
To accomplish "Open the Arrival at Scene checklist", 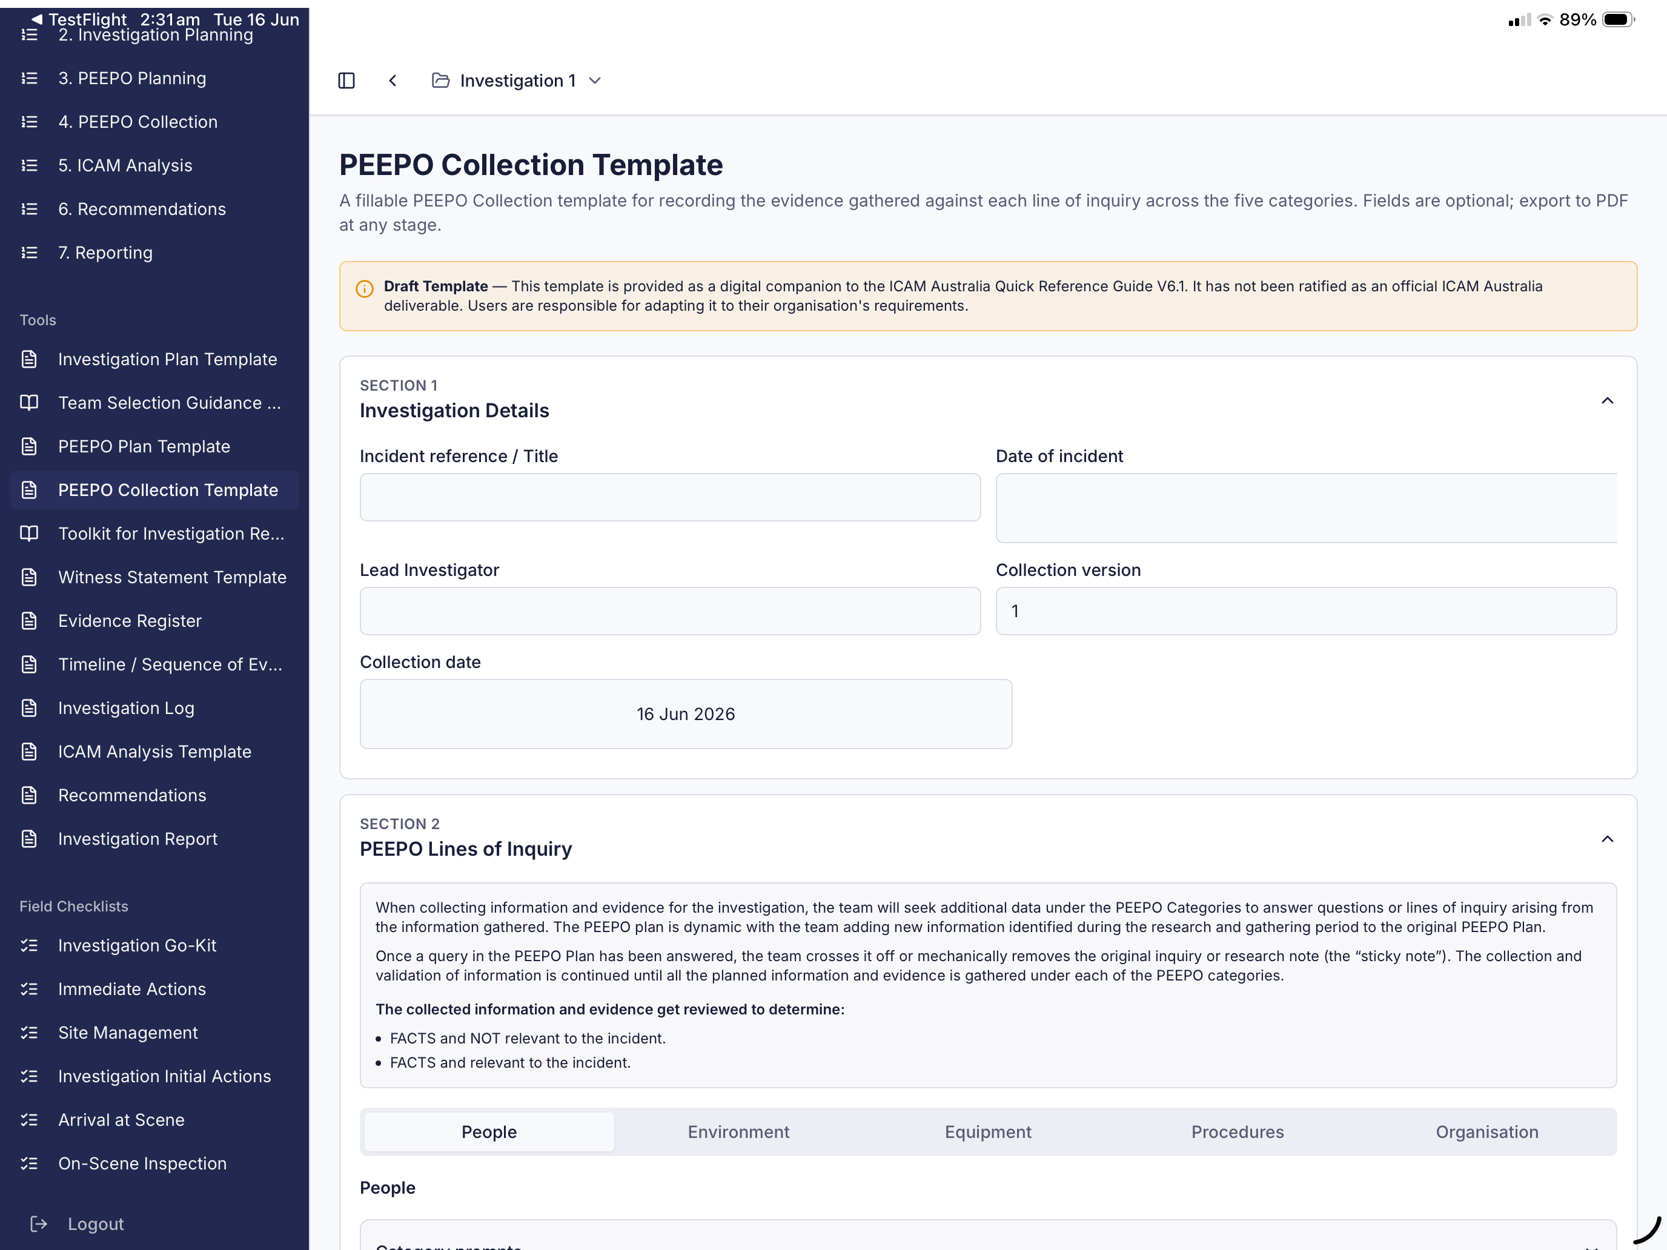I will pyautogui.click(x=154, y=1120).
